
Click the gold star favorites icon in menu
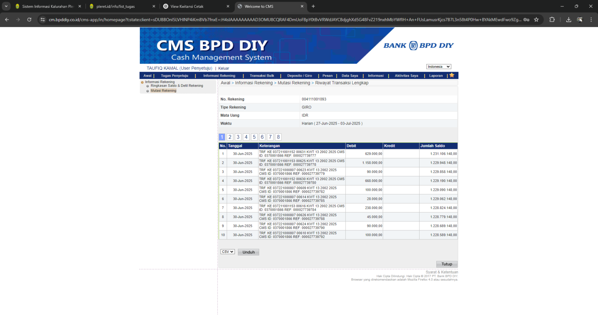(x=452, y=75)
